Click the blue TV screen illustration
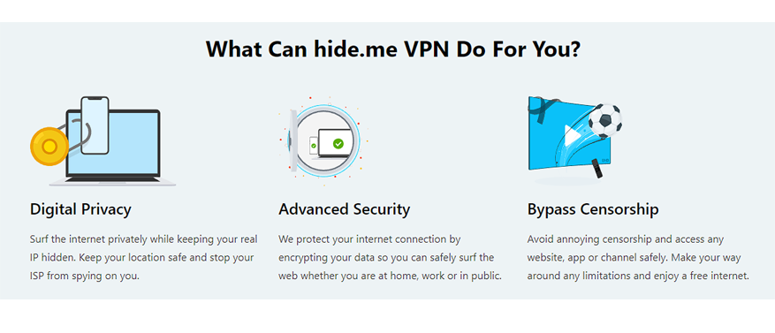This screenshot has height=333, width=775. (570, 132)
